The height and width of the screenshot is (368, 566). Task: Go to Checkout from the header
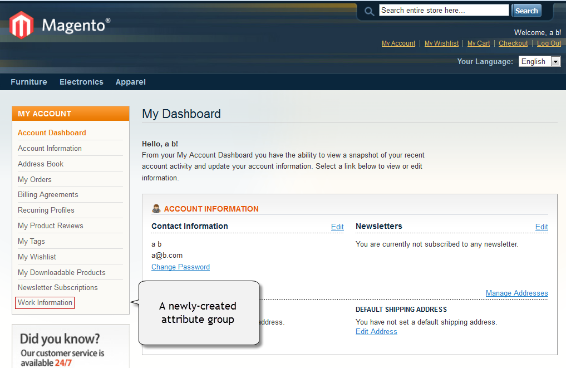point(513,43)
